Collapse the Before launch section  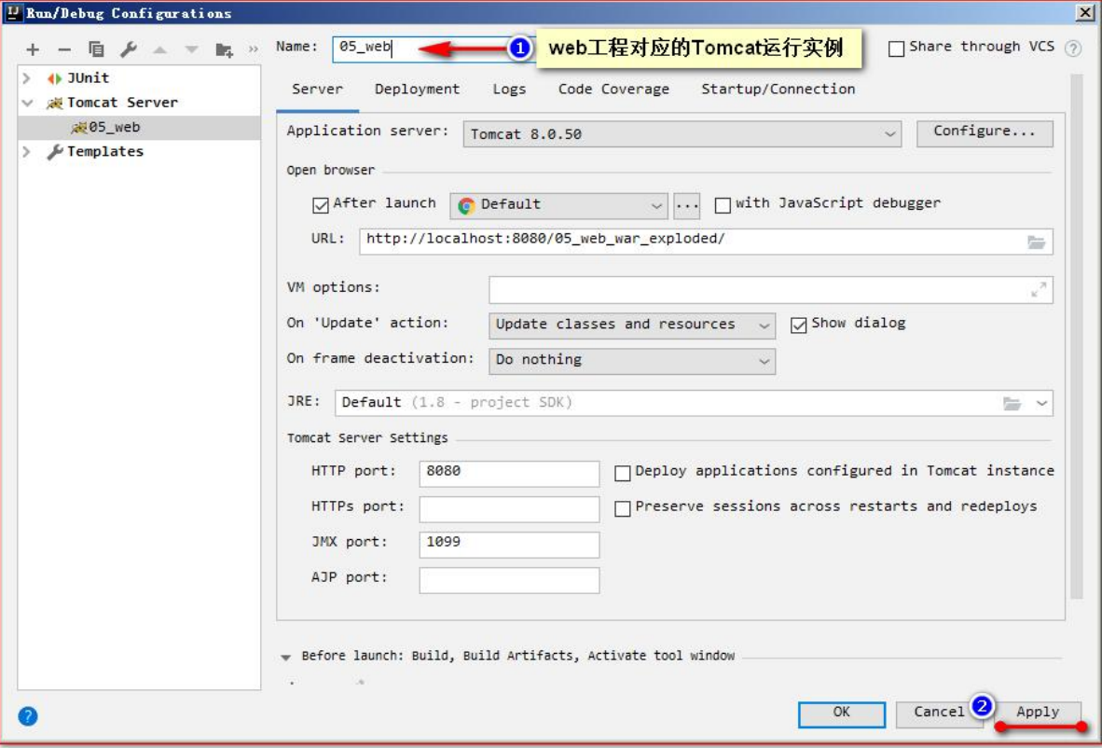[x=285, y=658]
